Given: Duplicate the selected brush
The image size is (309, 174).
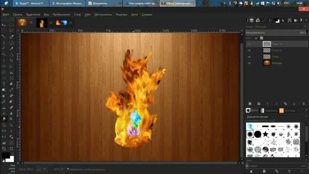Looking at the screenshot, I should (x=277, y=171).
